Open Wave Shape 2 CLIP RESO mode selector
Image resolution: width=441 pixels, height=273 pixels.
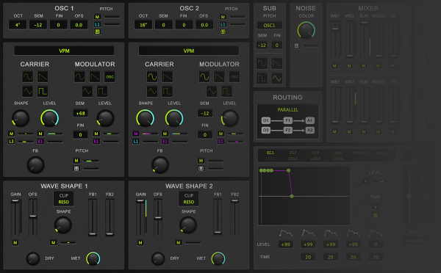pos(189,199)
